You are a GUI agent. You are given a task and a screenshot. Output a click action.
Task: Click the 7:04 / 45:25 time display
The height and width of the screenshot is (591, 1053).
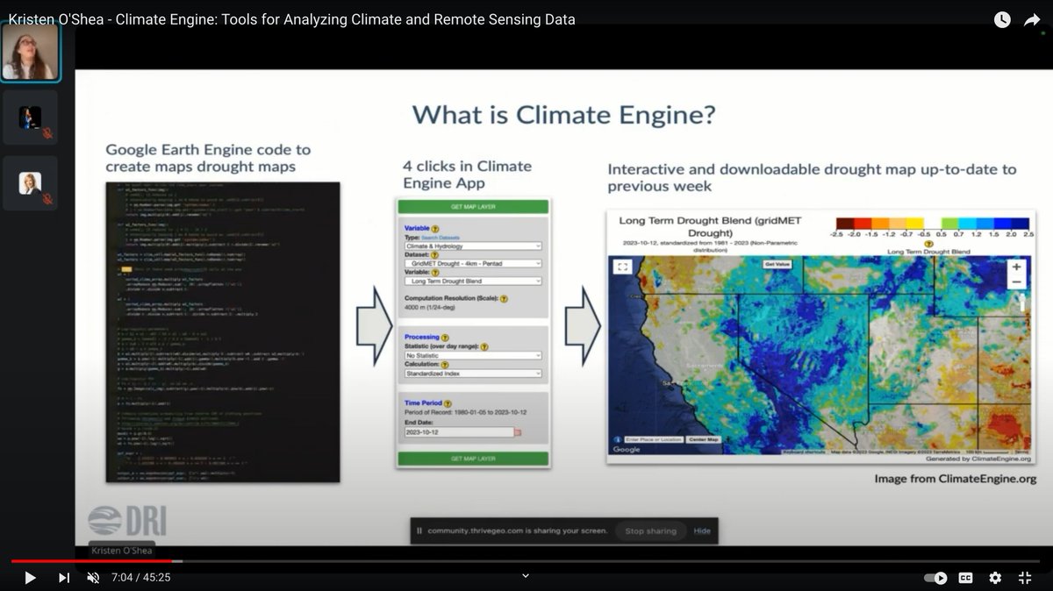tap(140, 578)
